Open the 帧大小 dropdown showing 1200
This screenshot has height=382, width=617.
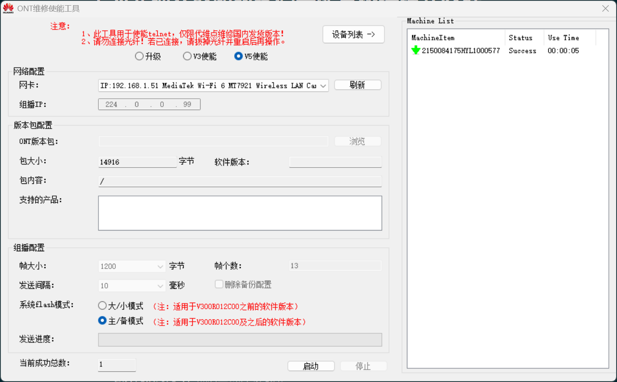click(160, 266)
